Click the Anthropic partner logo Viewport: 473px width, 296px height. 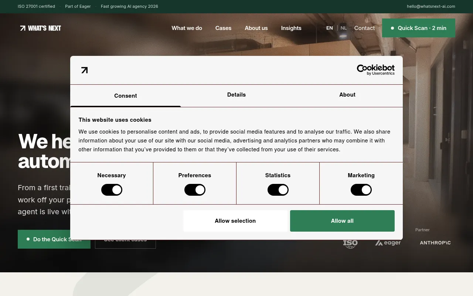(435, 243)
